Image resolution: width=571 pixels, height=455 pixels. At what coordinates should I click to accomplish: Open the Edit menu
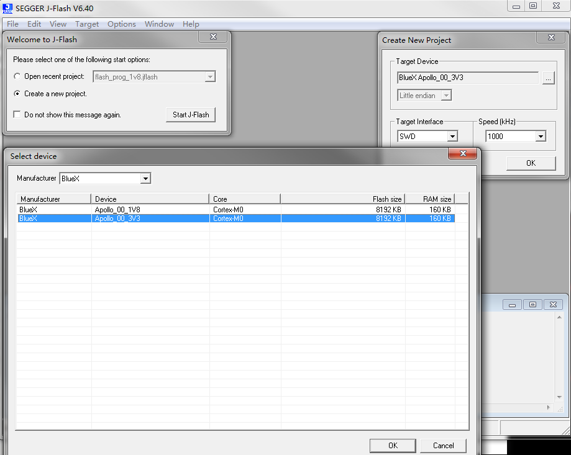pos(34,24)
